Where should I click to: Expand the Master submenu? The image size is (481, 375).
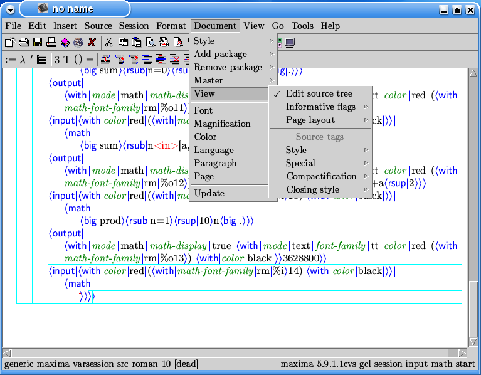pos(233,80)
